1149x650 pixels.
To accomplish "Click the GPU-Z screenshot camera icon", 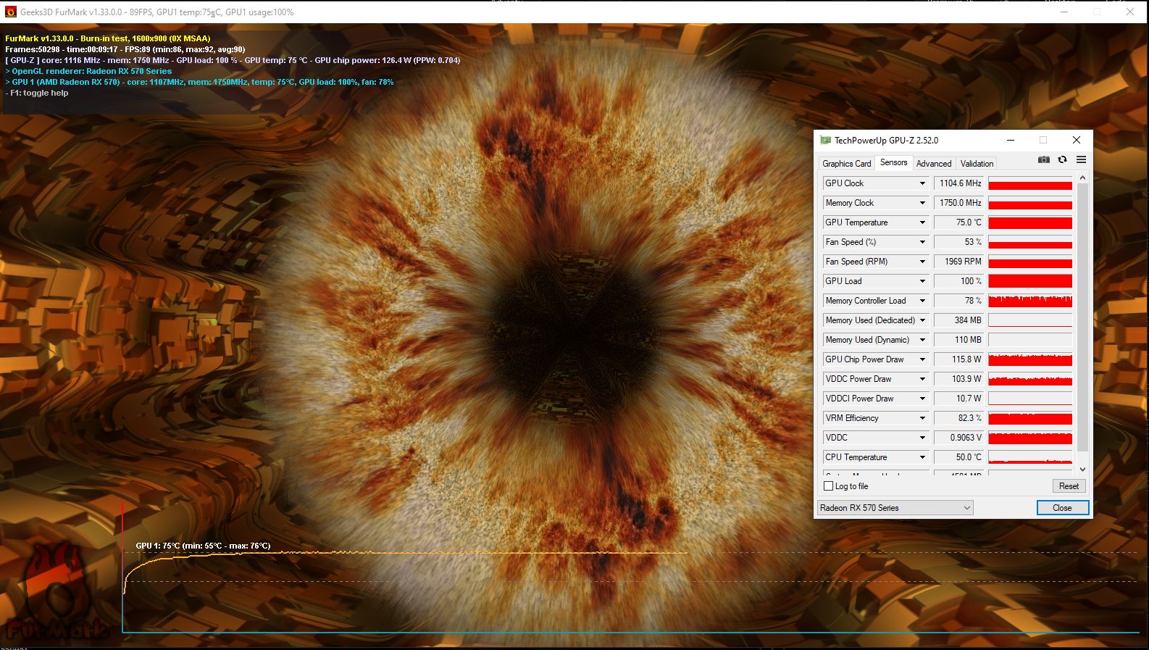I will coord(1043,160).
